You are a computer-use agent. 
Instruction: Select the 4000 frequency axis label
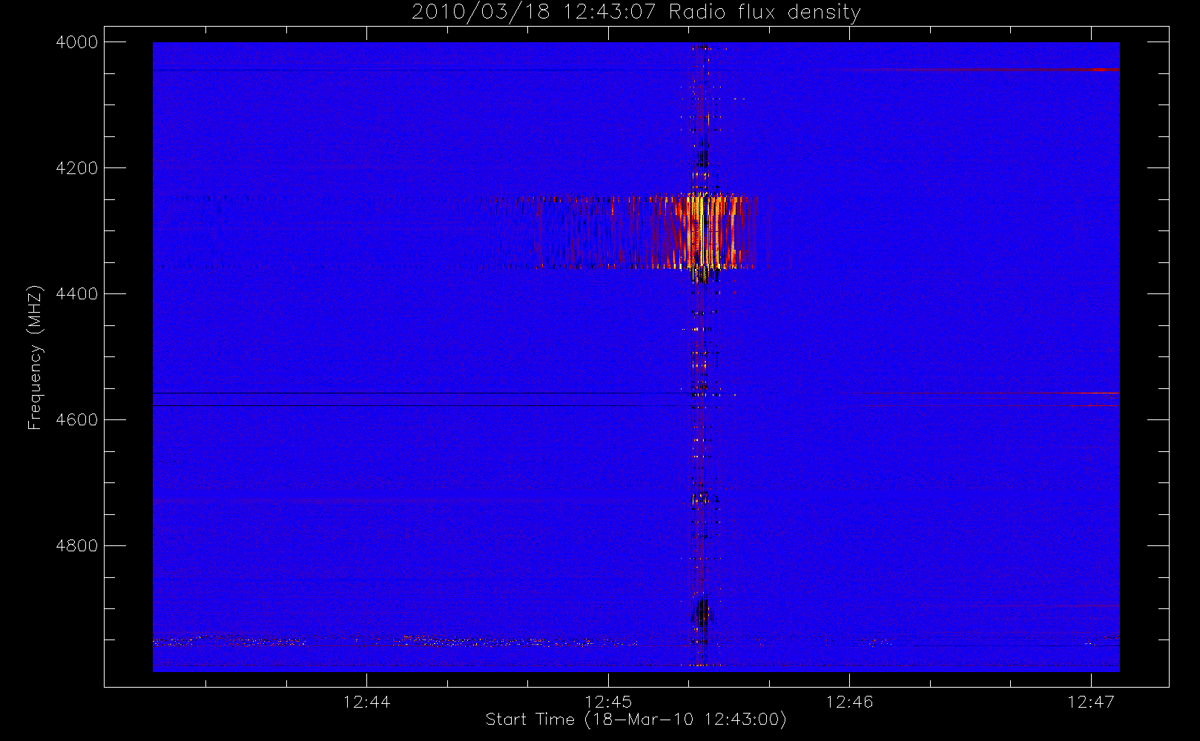tap(77, 42)
